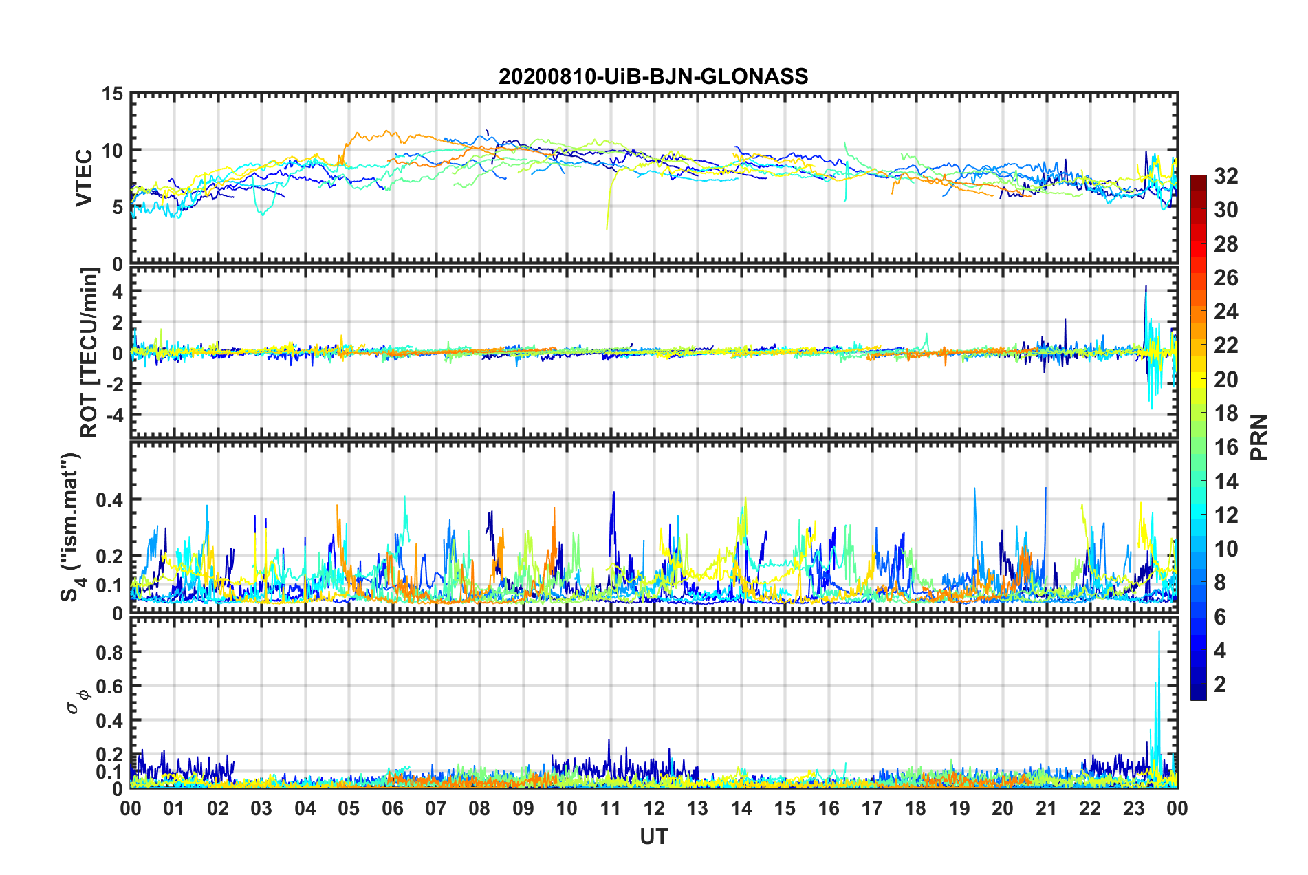Click the PRN colorbar label
1308x875 pixels.
(x=1259, y=438)
